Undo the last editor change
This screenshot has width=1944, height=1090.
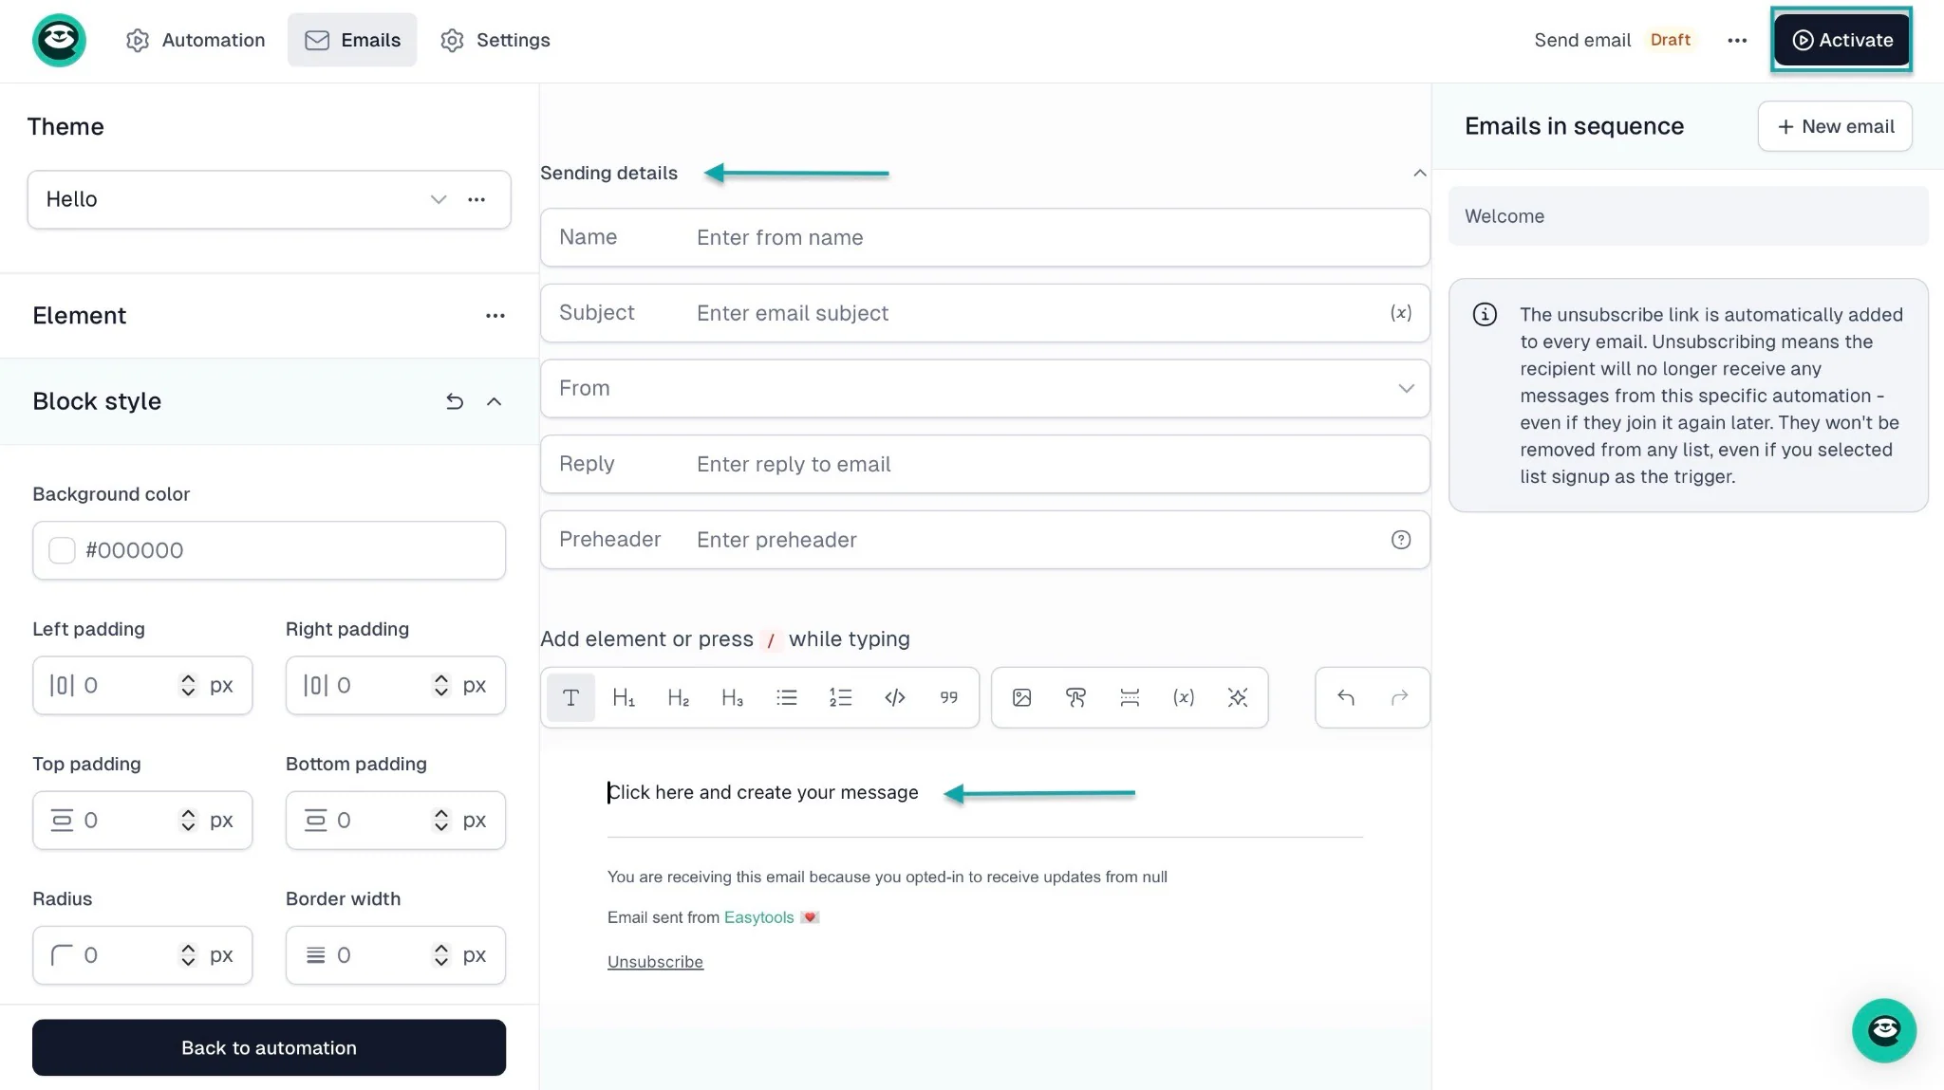1345,697
